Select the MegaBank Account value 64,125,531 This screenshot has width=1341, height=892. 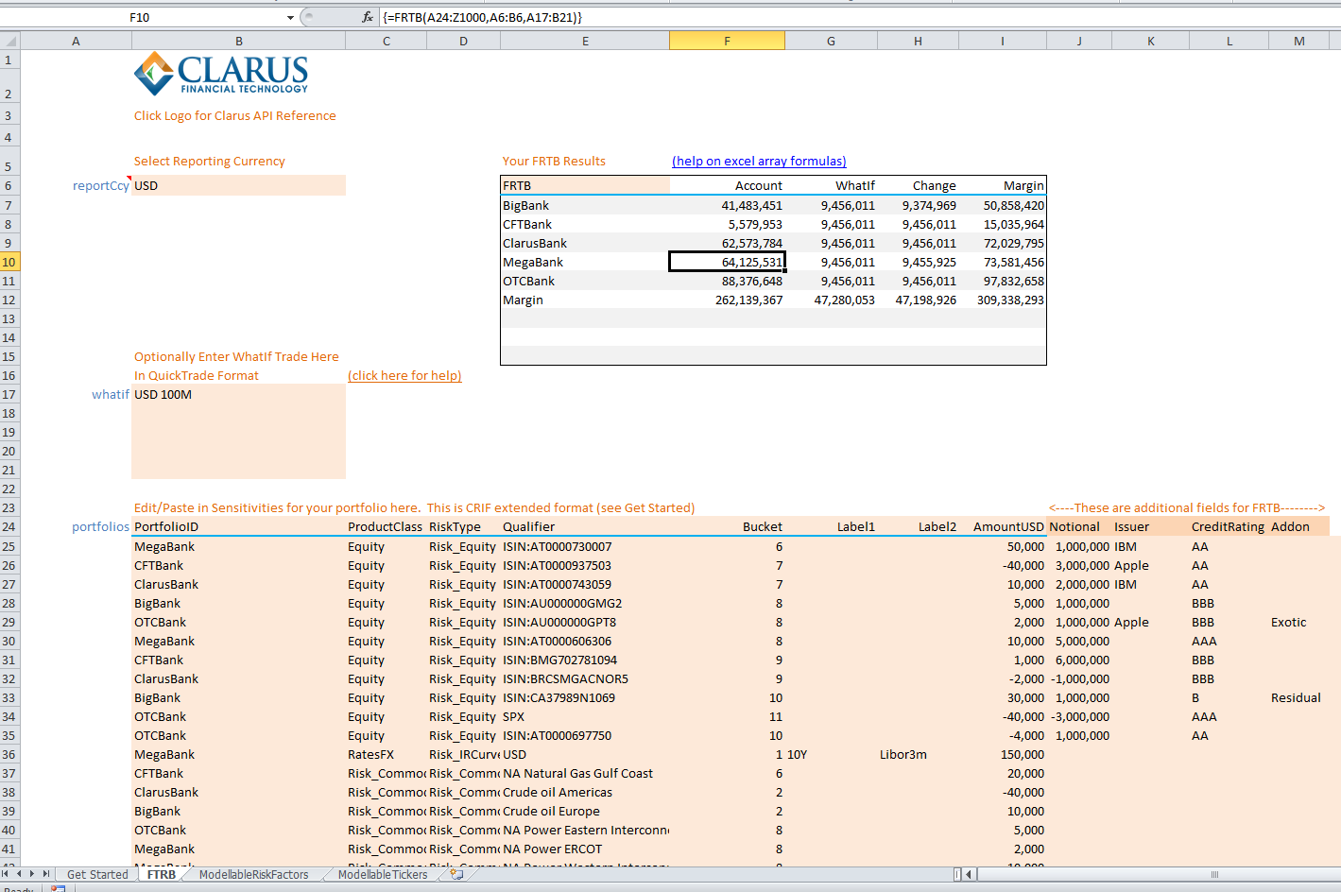(x=727, y=262)
